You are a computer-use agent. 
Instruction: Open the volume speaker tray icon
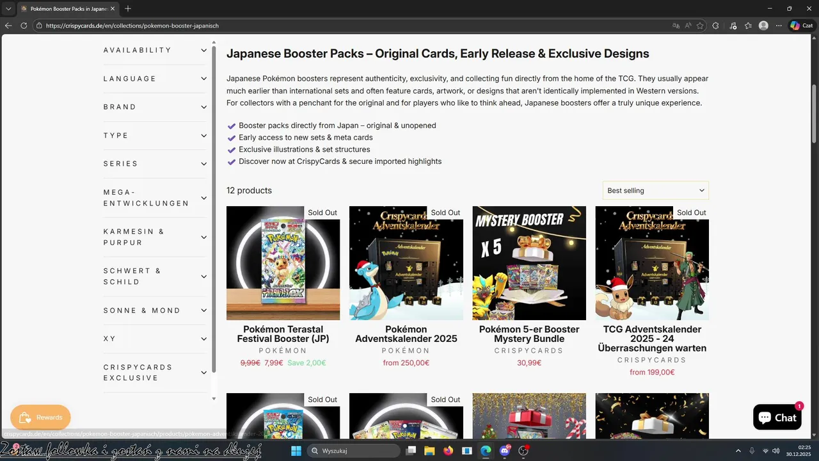775,451
